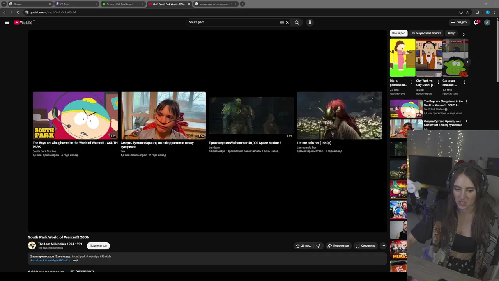Run search with the magnifier button
The image size is (499, 281).
(297, 22)
